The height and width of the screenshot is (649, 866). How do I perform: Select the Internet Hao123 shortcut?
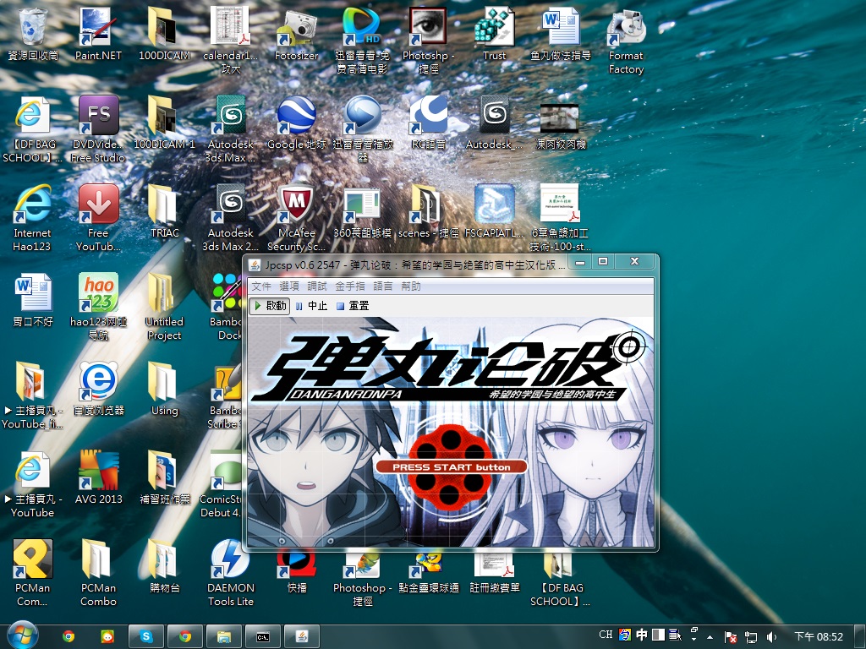click(x=33, y=219)
